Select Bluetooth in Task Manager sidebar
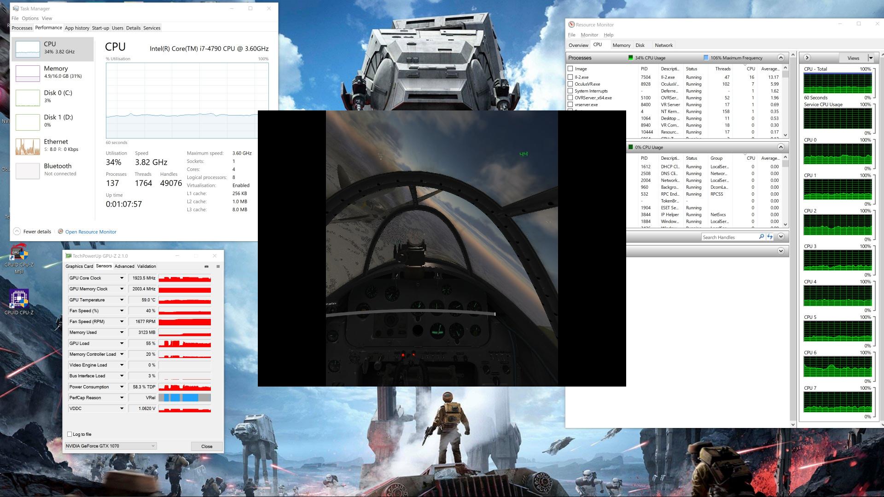The height and width of the screenshot is (497, 884). [x=52, y=170]
